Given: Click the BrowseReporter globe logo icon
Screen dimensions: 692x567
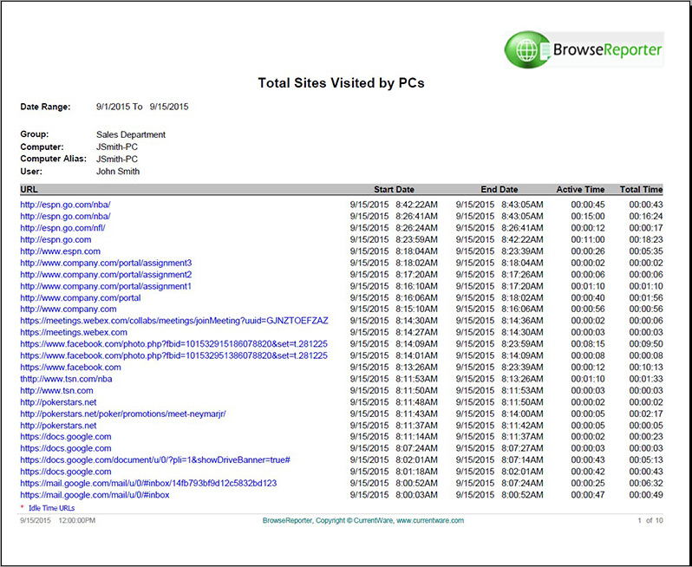Looking at the screenshot, I should tap(526, 49).
